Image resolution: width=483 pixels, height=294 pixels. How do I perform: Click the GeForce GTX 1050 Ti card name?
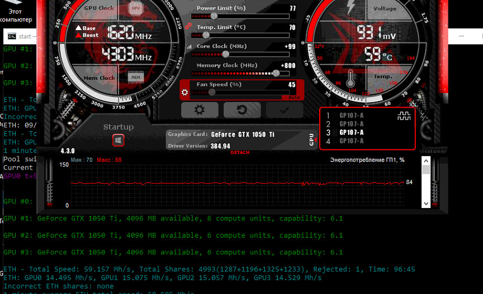point(243,134)
